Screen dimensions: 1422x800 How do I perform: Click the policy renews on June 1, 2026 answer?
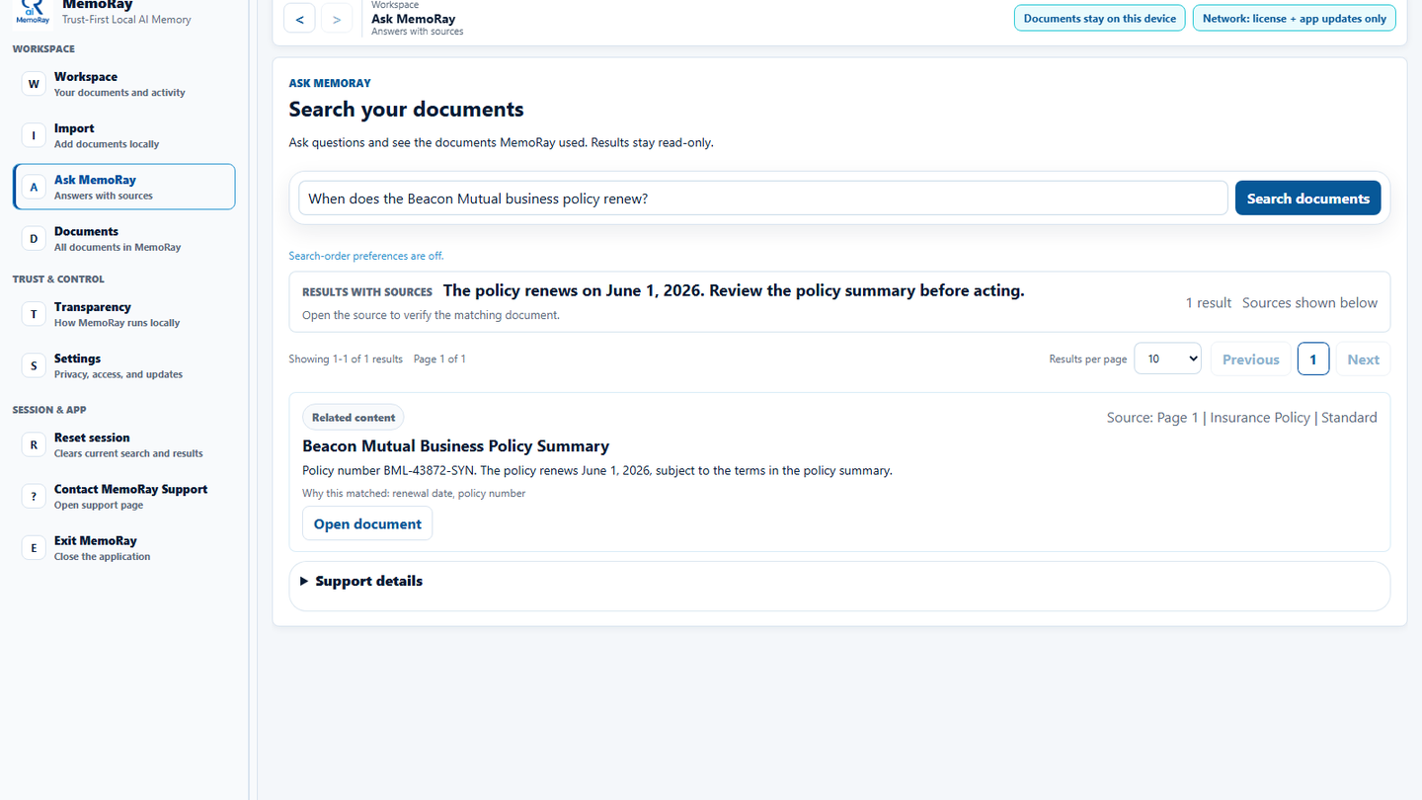pos(734,290)
